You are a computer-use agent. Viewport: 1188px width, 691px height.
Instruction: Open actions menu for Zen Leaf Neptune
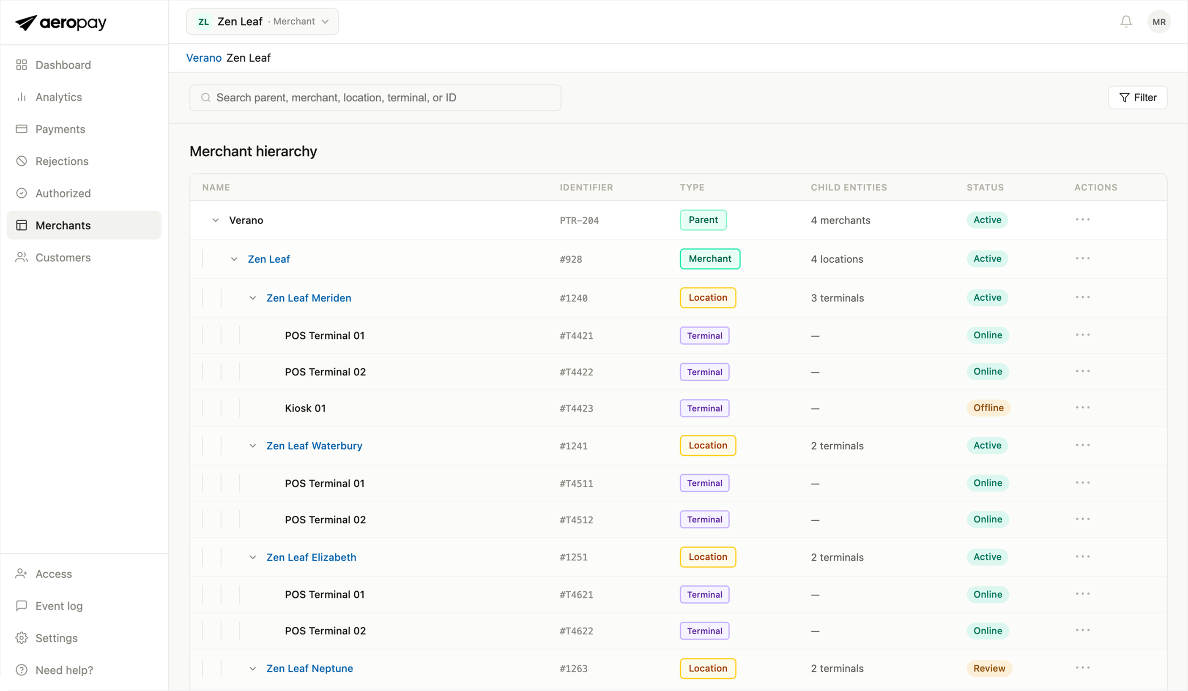click(x=1082, y=667)
